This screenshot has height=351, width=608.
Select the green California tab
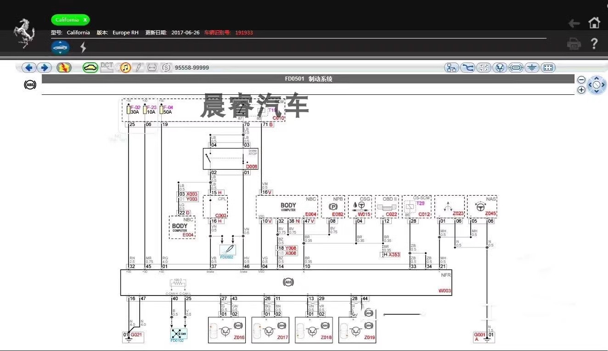[70, 20]
